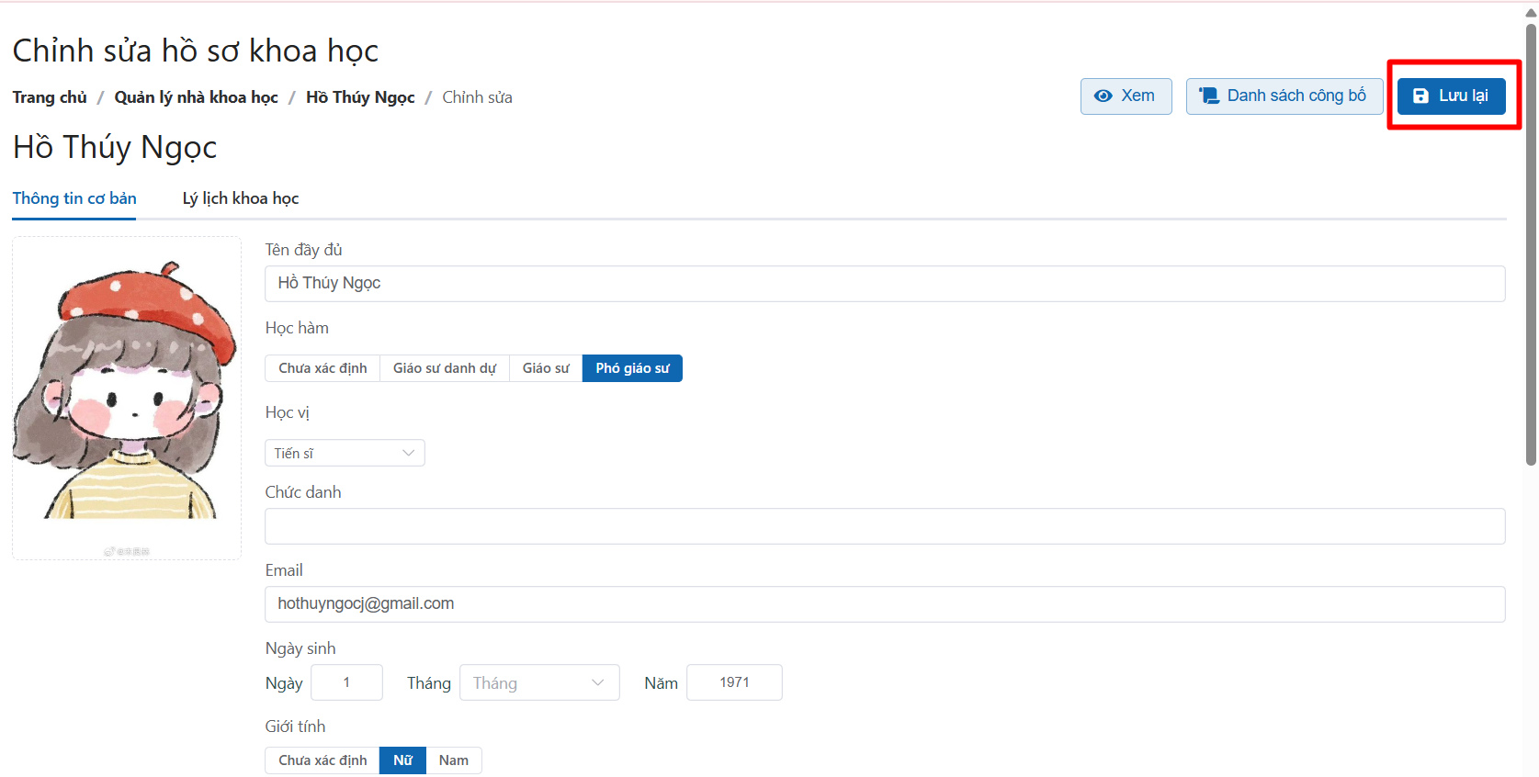
Task: Click the Năm birth year field
Action: 734,682
